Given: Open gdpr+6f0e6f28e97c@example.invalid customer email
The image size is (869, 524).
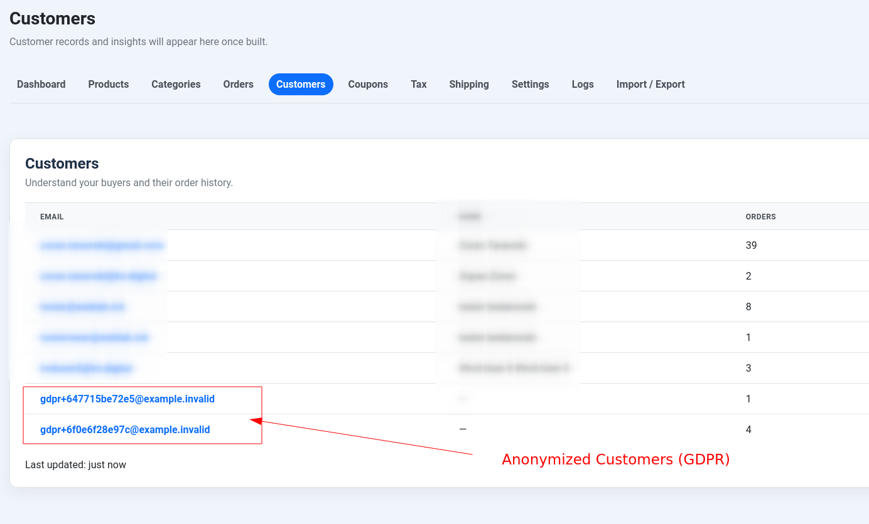Looking at the screenshot, I should (124, 429).
